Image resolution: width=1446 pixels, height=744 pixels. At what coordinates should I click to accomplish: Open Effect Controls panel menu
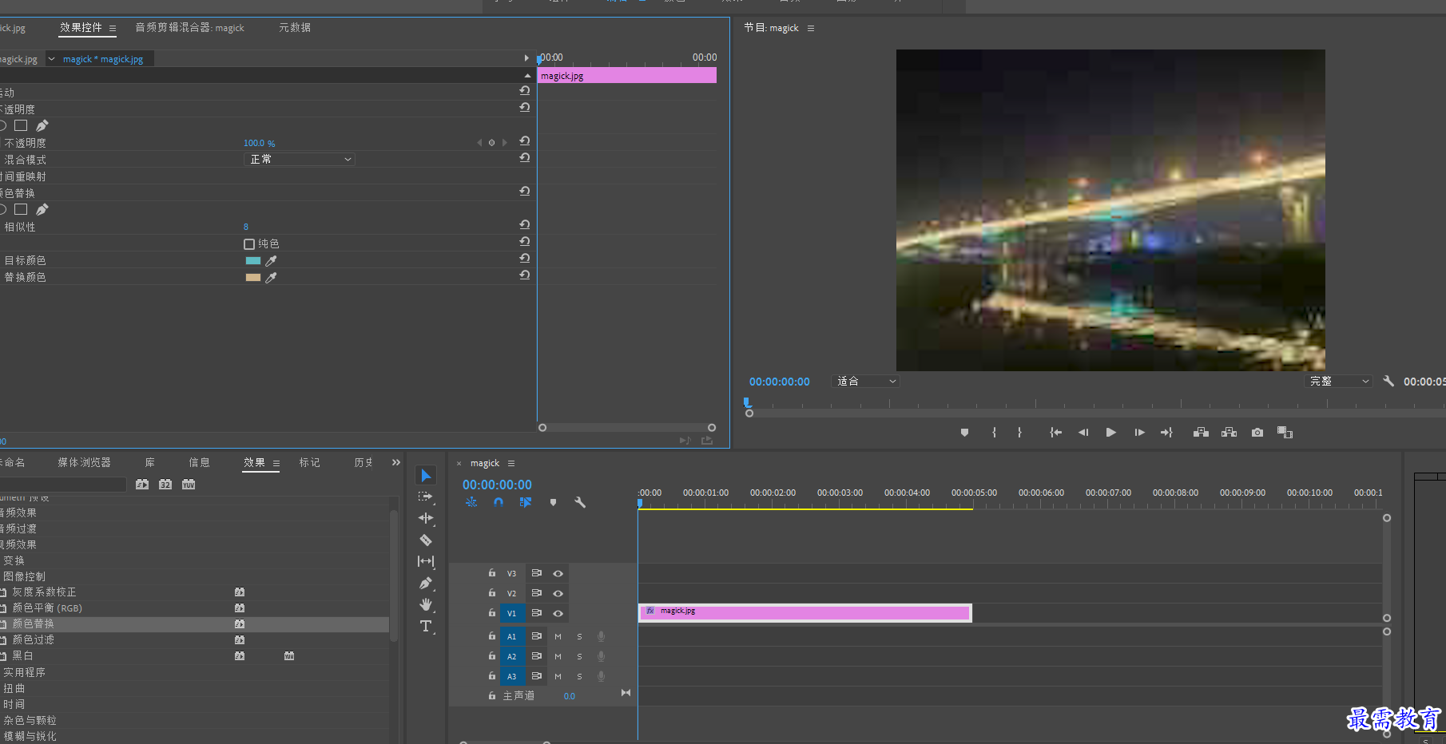[x=113, y=28]
